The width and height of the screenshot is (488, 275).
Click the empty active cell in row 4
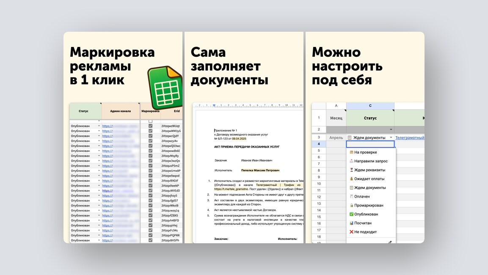pyautogui.click(x=370, y=144)
